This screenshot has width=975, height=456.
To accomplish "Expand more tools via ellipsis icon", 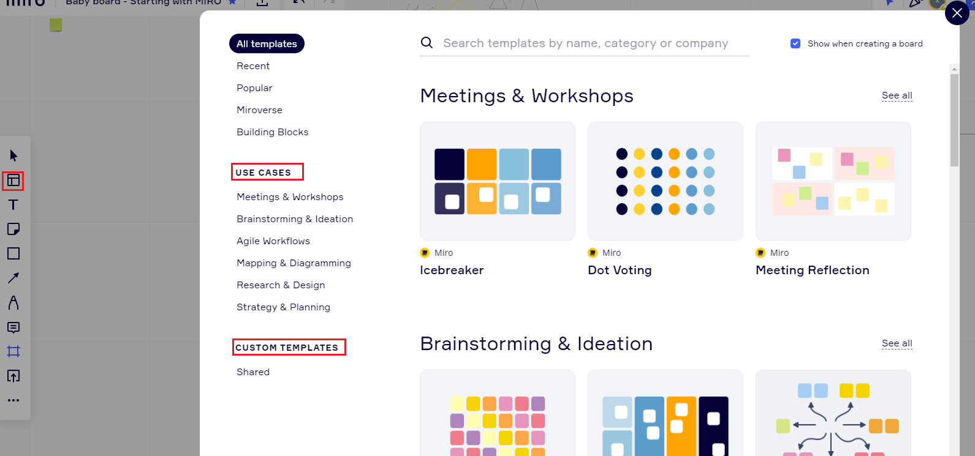I will pos(13,400).
